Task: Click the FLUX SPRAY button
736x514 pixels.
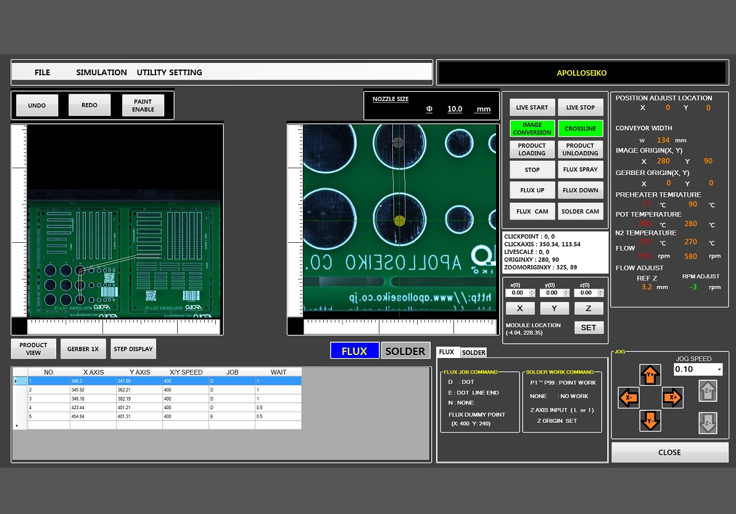Action: (x=580, y=169)
